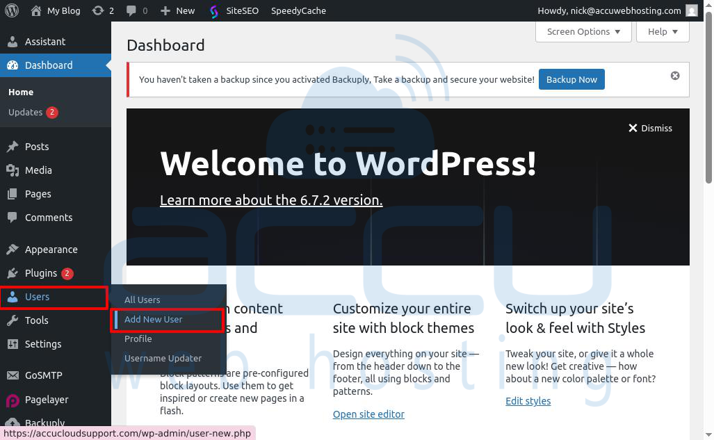
Task: Click the Comments icon in sidebar
Action: [13, 218]
